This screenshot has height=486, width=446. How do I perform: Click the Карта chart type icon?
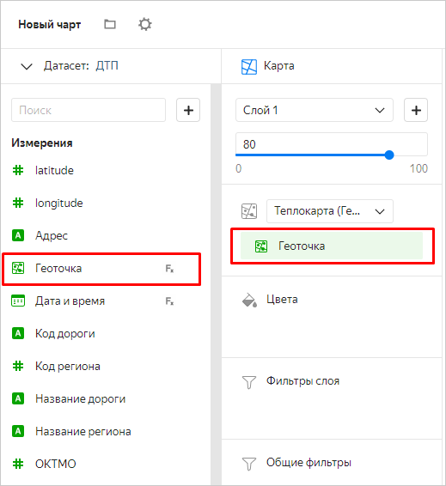[x=249, y=67]
